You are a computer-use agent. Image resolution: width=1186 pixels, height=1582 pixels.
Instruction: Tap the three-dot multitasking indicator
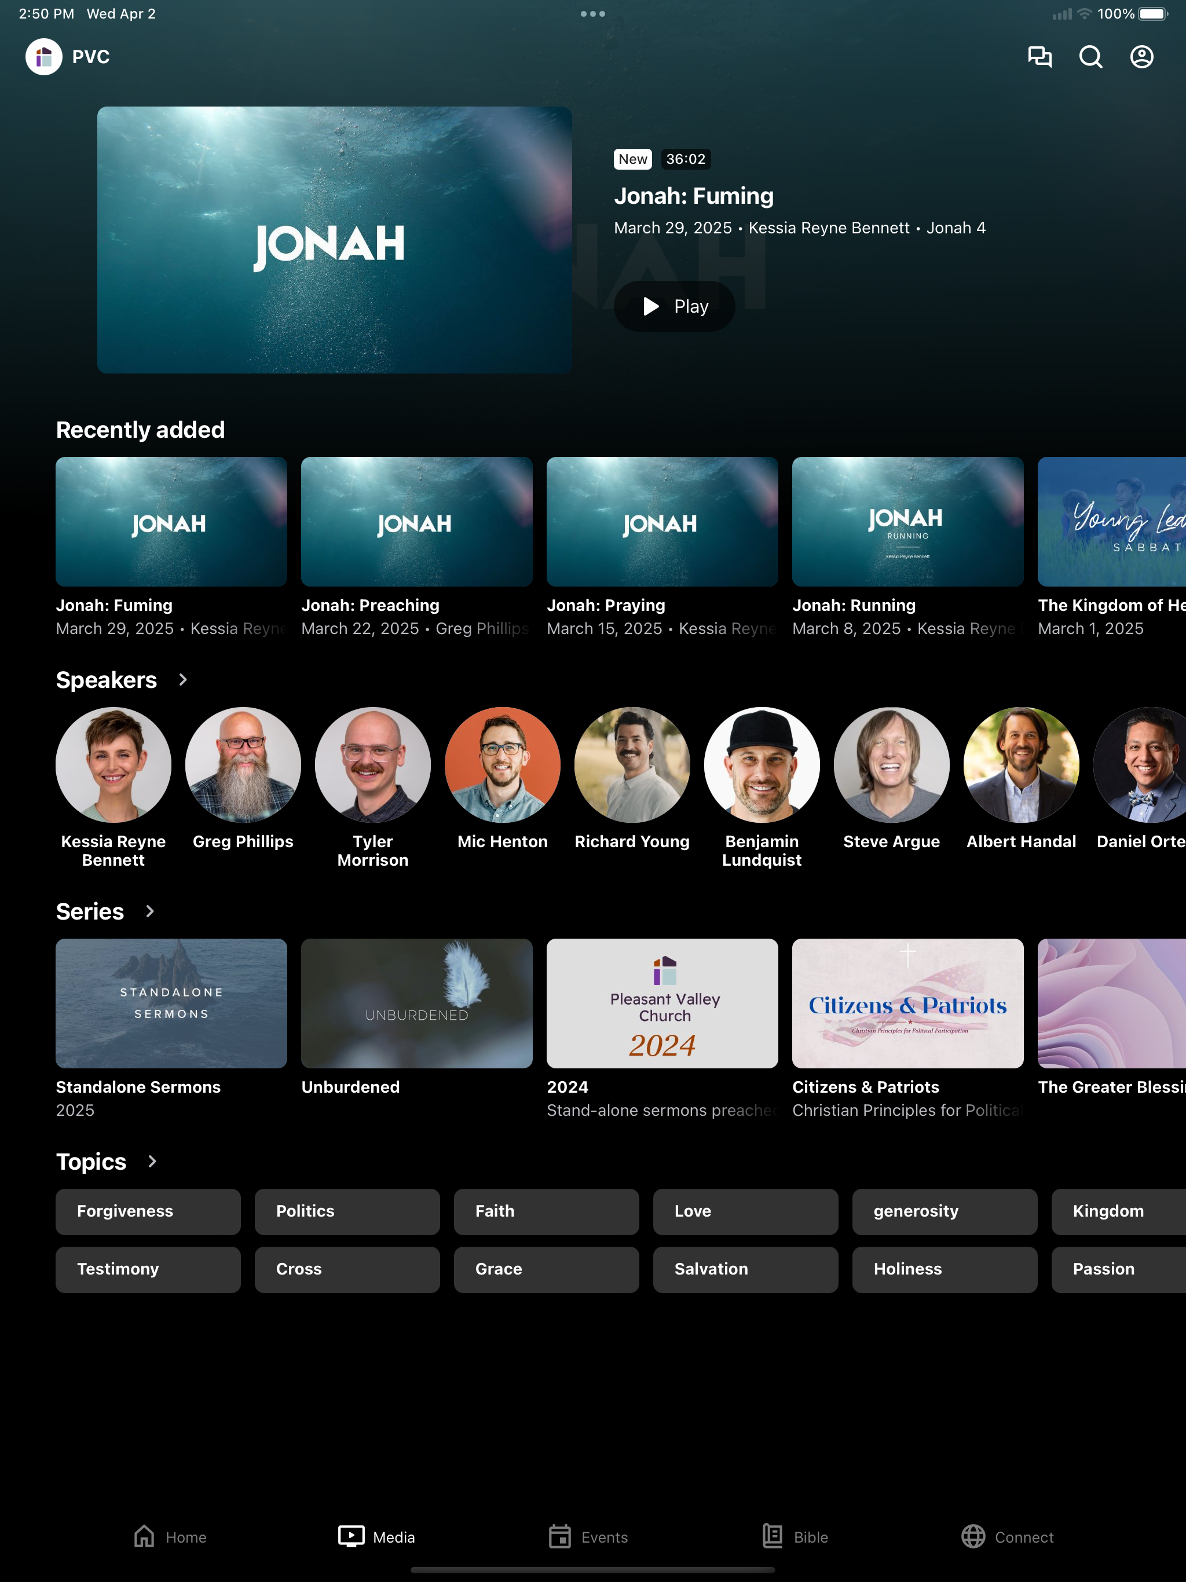point(593,13)
